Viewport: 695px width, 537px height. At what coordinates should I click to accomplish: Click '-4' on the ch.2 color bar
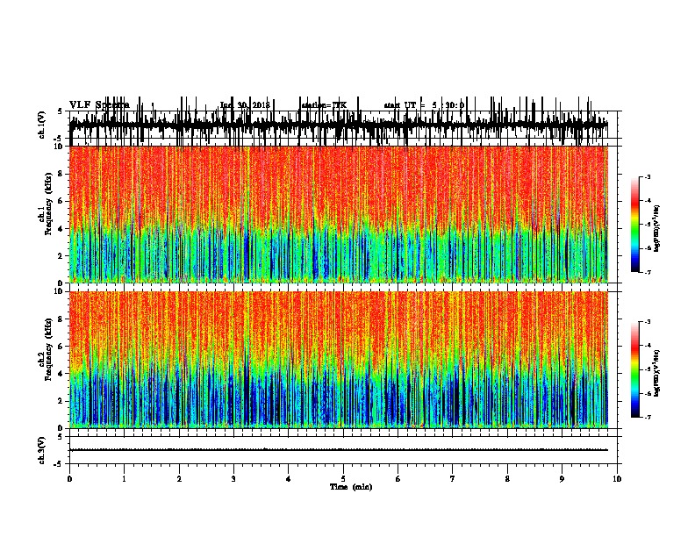pyautogui.click(x=647, y=346)
